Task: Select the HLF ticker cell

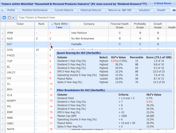Action: coord(20,44)
